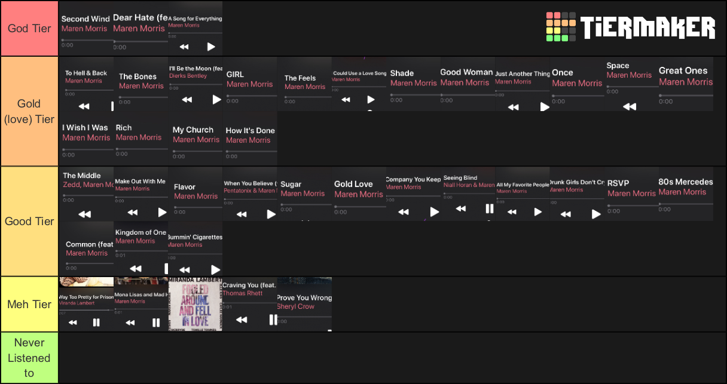Rewind on Just Another Thing tile
This screenshot has width=727, height=384.
coord(513,107)
